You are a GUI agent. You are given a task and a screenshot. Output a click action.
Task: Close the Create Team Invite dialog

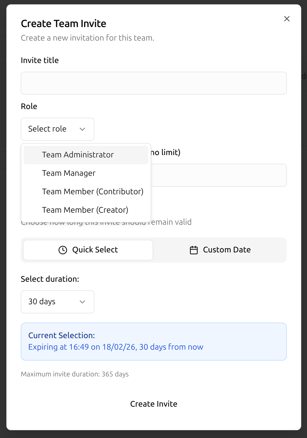tap(287, 19)
